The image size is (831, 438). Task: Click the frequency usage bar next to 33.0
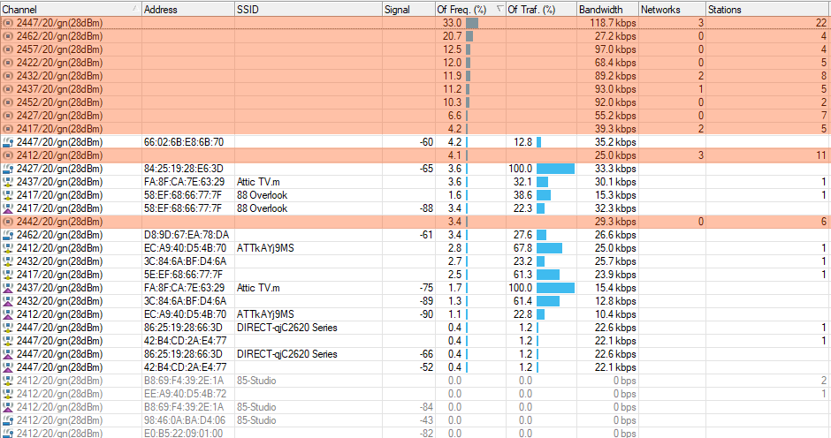click(x=472, y=23)
